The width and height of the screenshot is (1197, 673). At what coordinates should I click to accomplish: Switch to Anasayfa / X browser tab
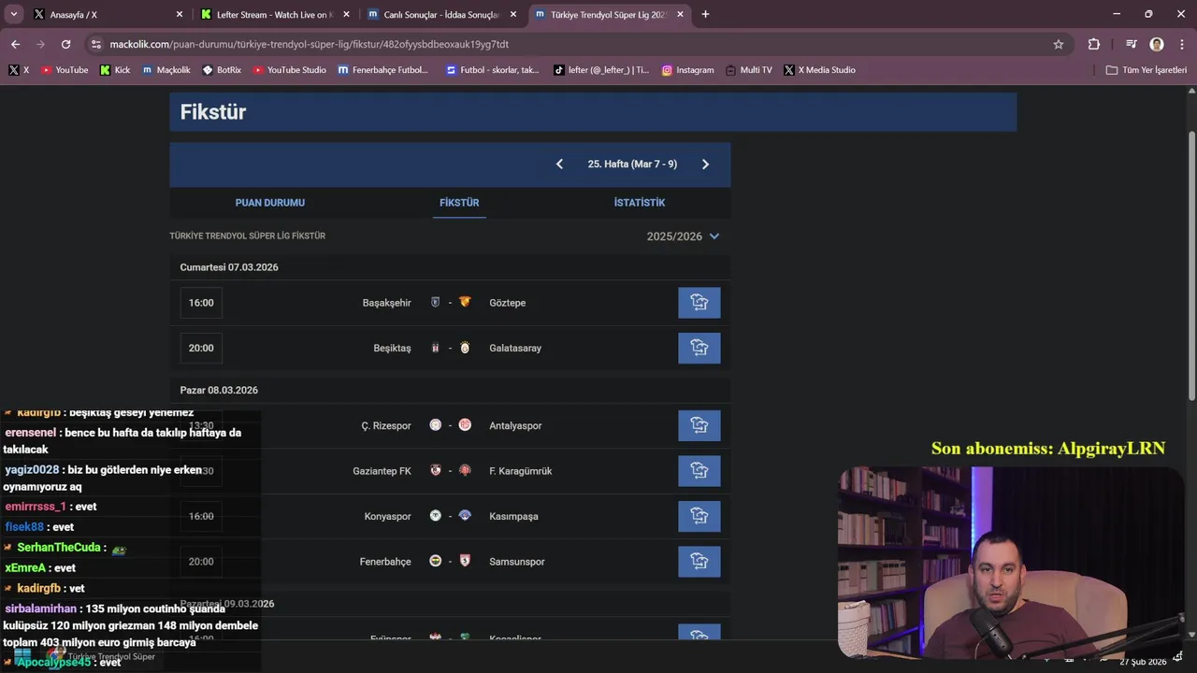(108, 14)
